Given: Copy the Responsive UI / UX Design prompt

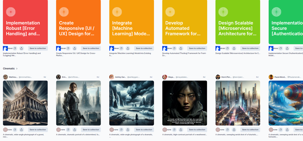Looking at the screenshot, I should 68,48.
